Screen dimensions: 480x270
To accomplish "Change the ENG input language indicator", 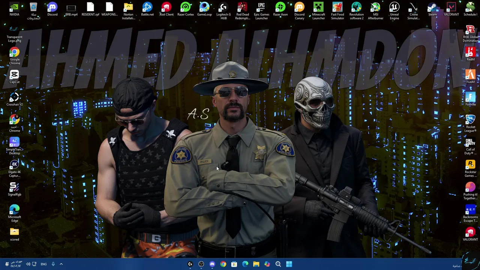I will point(43,264).
